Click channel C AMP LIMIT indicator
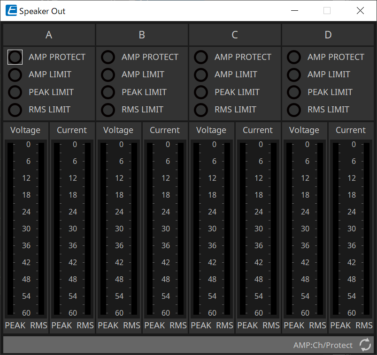 (x=201, y=74)
